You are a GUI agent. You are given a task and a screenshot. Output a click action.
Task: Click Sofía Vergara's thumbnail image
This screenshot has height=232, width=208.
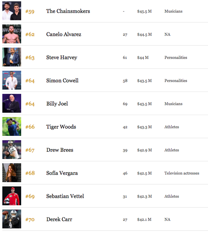pos(12,173)
